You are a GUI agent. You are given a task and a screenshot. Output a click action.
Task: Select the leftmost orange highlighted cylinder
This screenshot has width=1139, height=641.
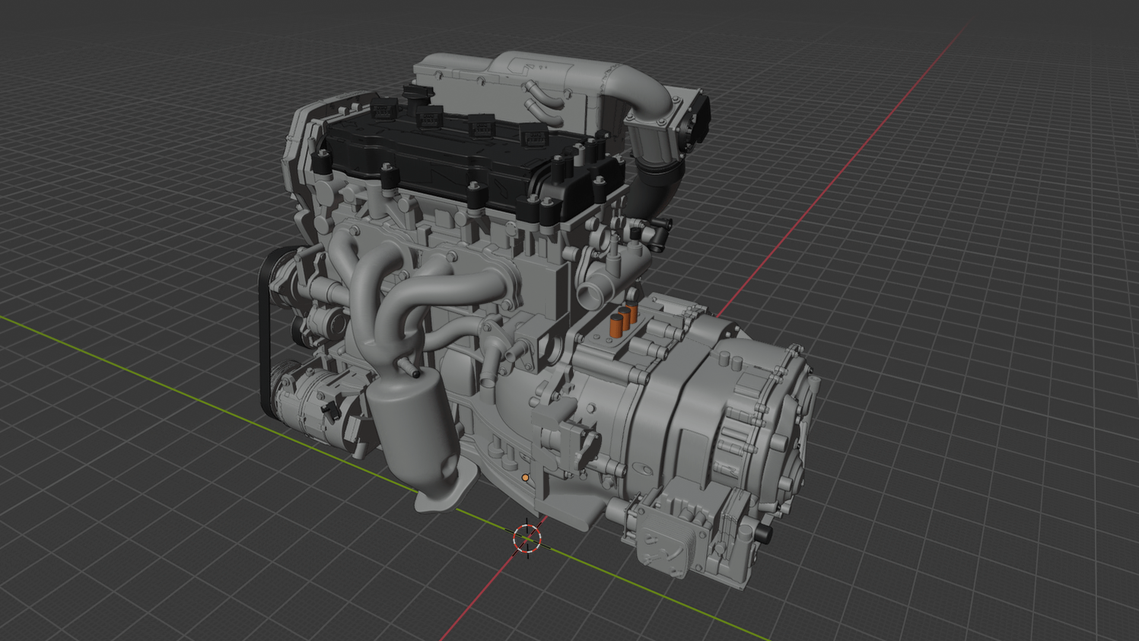(616, 325)
